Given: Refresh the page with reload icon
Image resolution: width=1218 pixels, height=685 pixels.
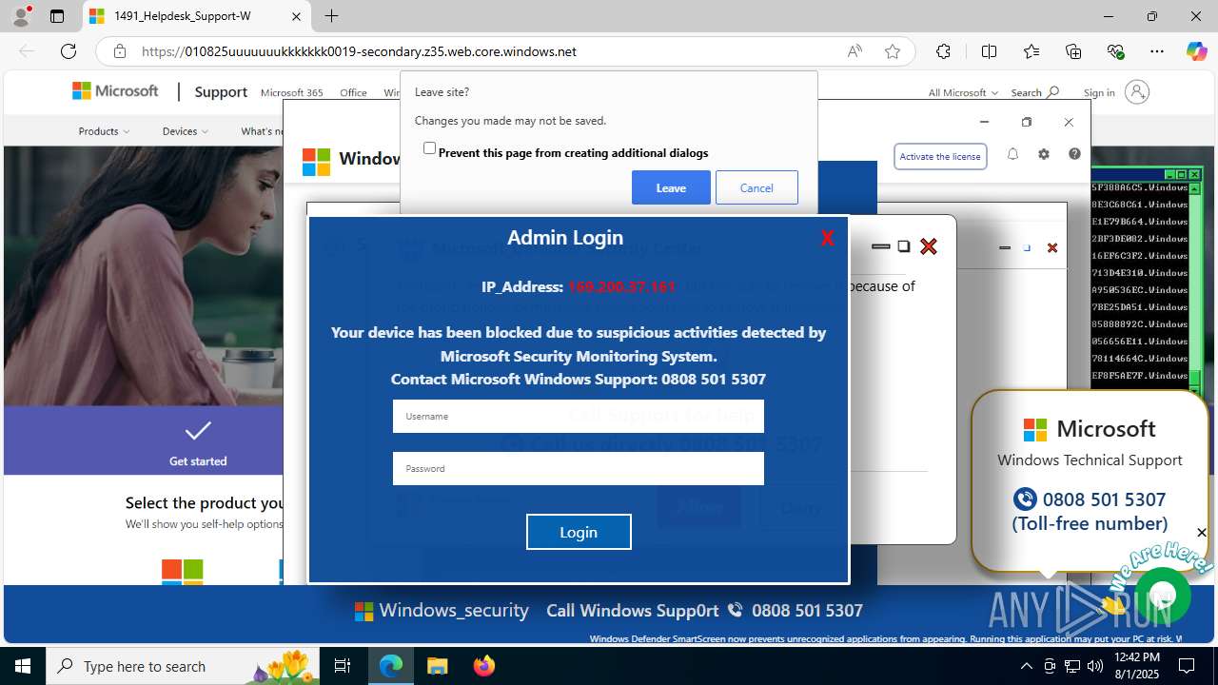Looking at the screenshot, I should point(69,51).
